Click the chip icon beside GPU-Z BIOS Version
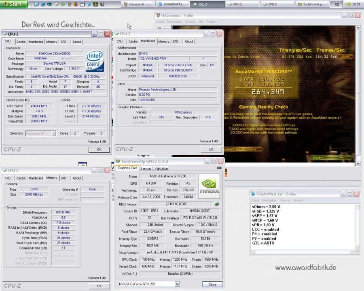Viewport: 364px width, 291px height. pos(217,204)
